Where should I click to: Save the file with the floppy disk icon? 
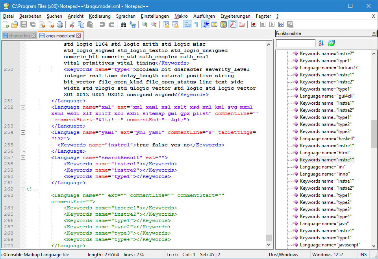23,24
